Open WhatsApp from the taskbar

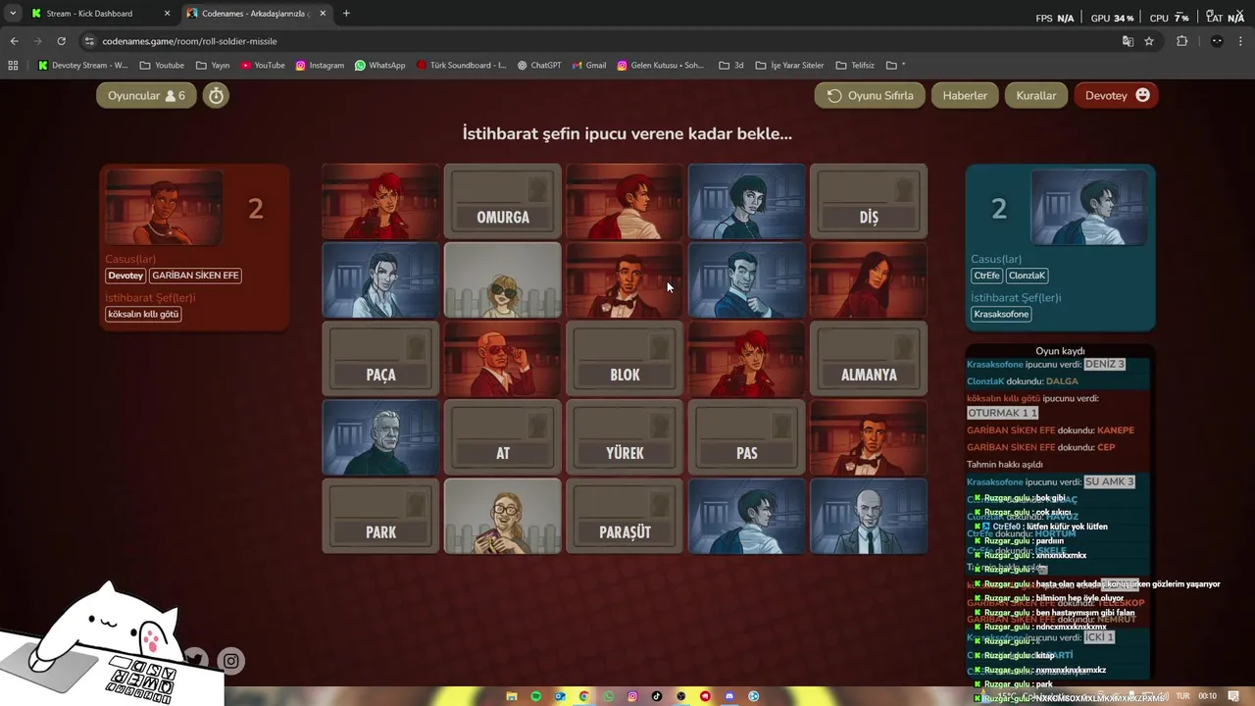coord(609,696)
